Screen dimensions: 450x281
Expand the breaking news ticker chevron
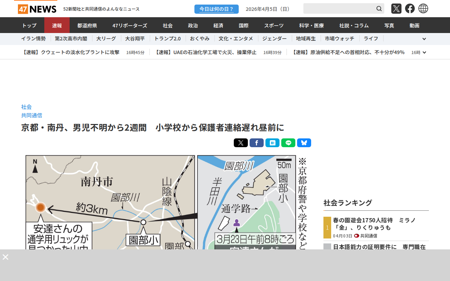[x=424, y=52]
